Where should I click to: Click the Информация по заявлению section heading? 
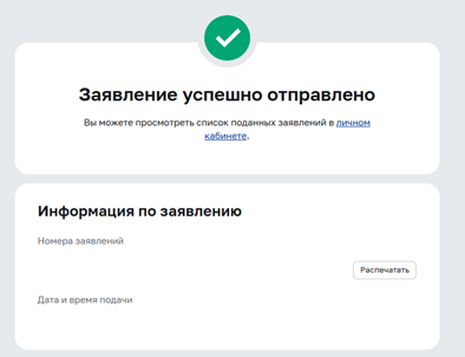[139, 211]
